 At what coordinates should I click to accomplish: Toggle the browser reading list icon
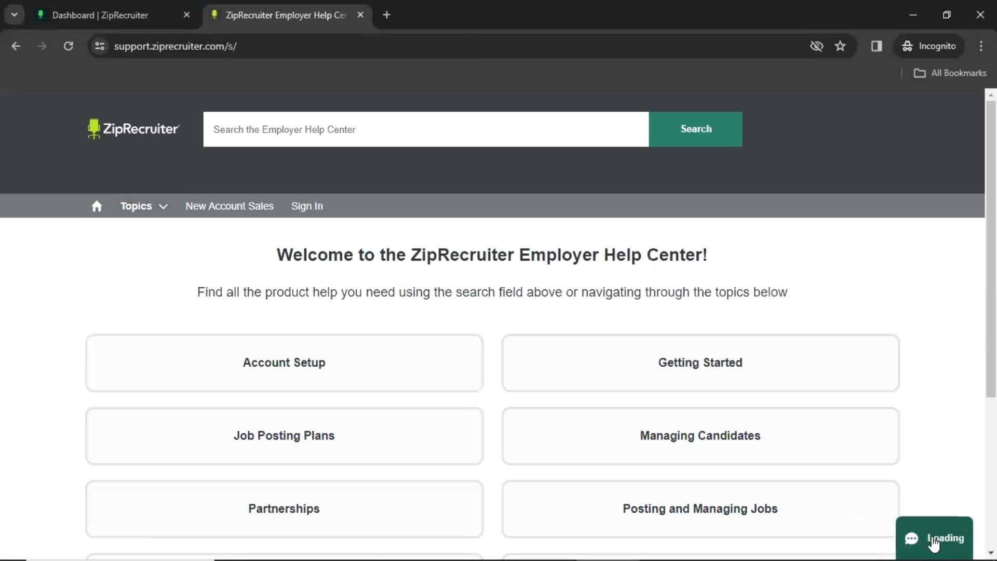(x=877, y=46)
